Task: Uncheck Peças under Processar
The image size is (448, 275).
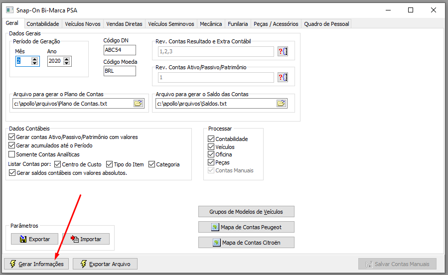Action: coord(211,162)
